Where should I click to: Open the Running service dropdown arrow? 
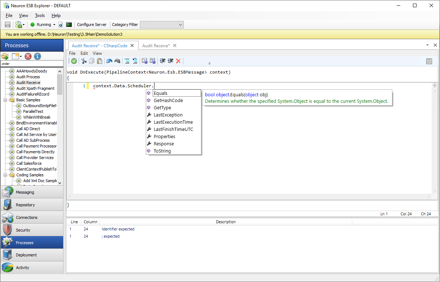[x=54, y=25]
